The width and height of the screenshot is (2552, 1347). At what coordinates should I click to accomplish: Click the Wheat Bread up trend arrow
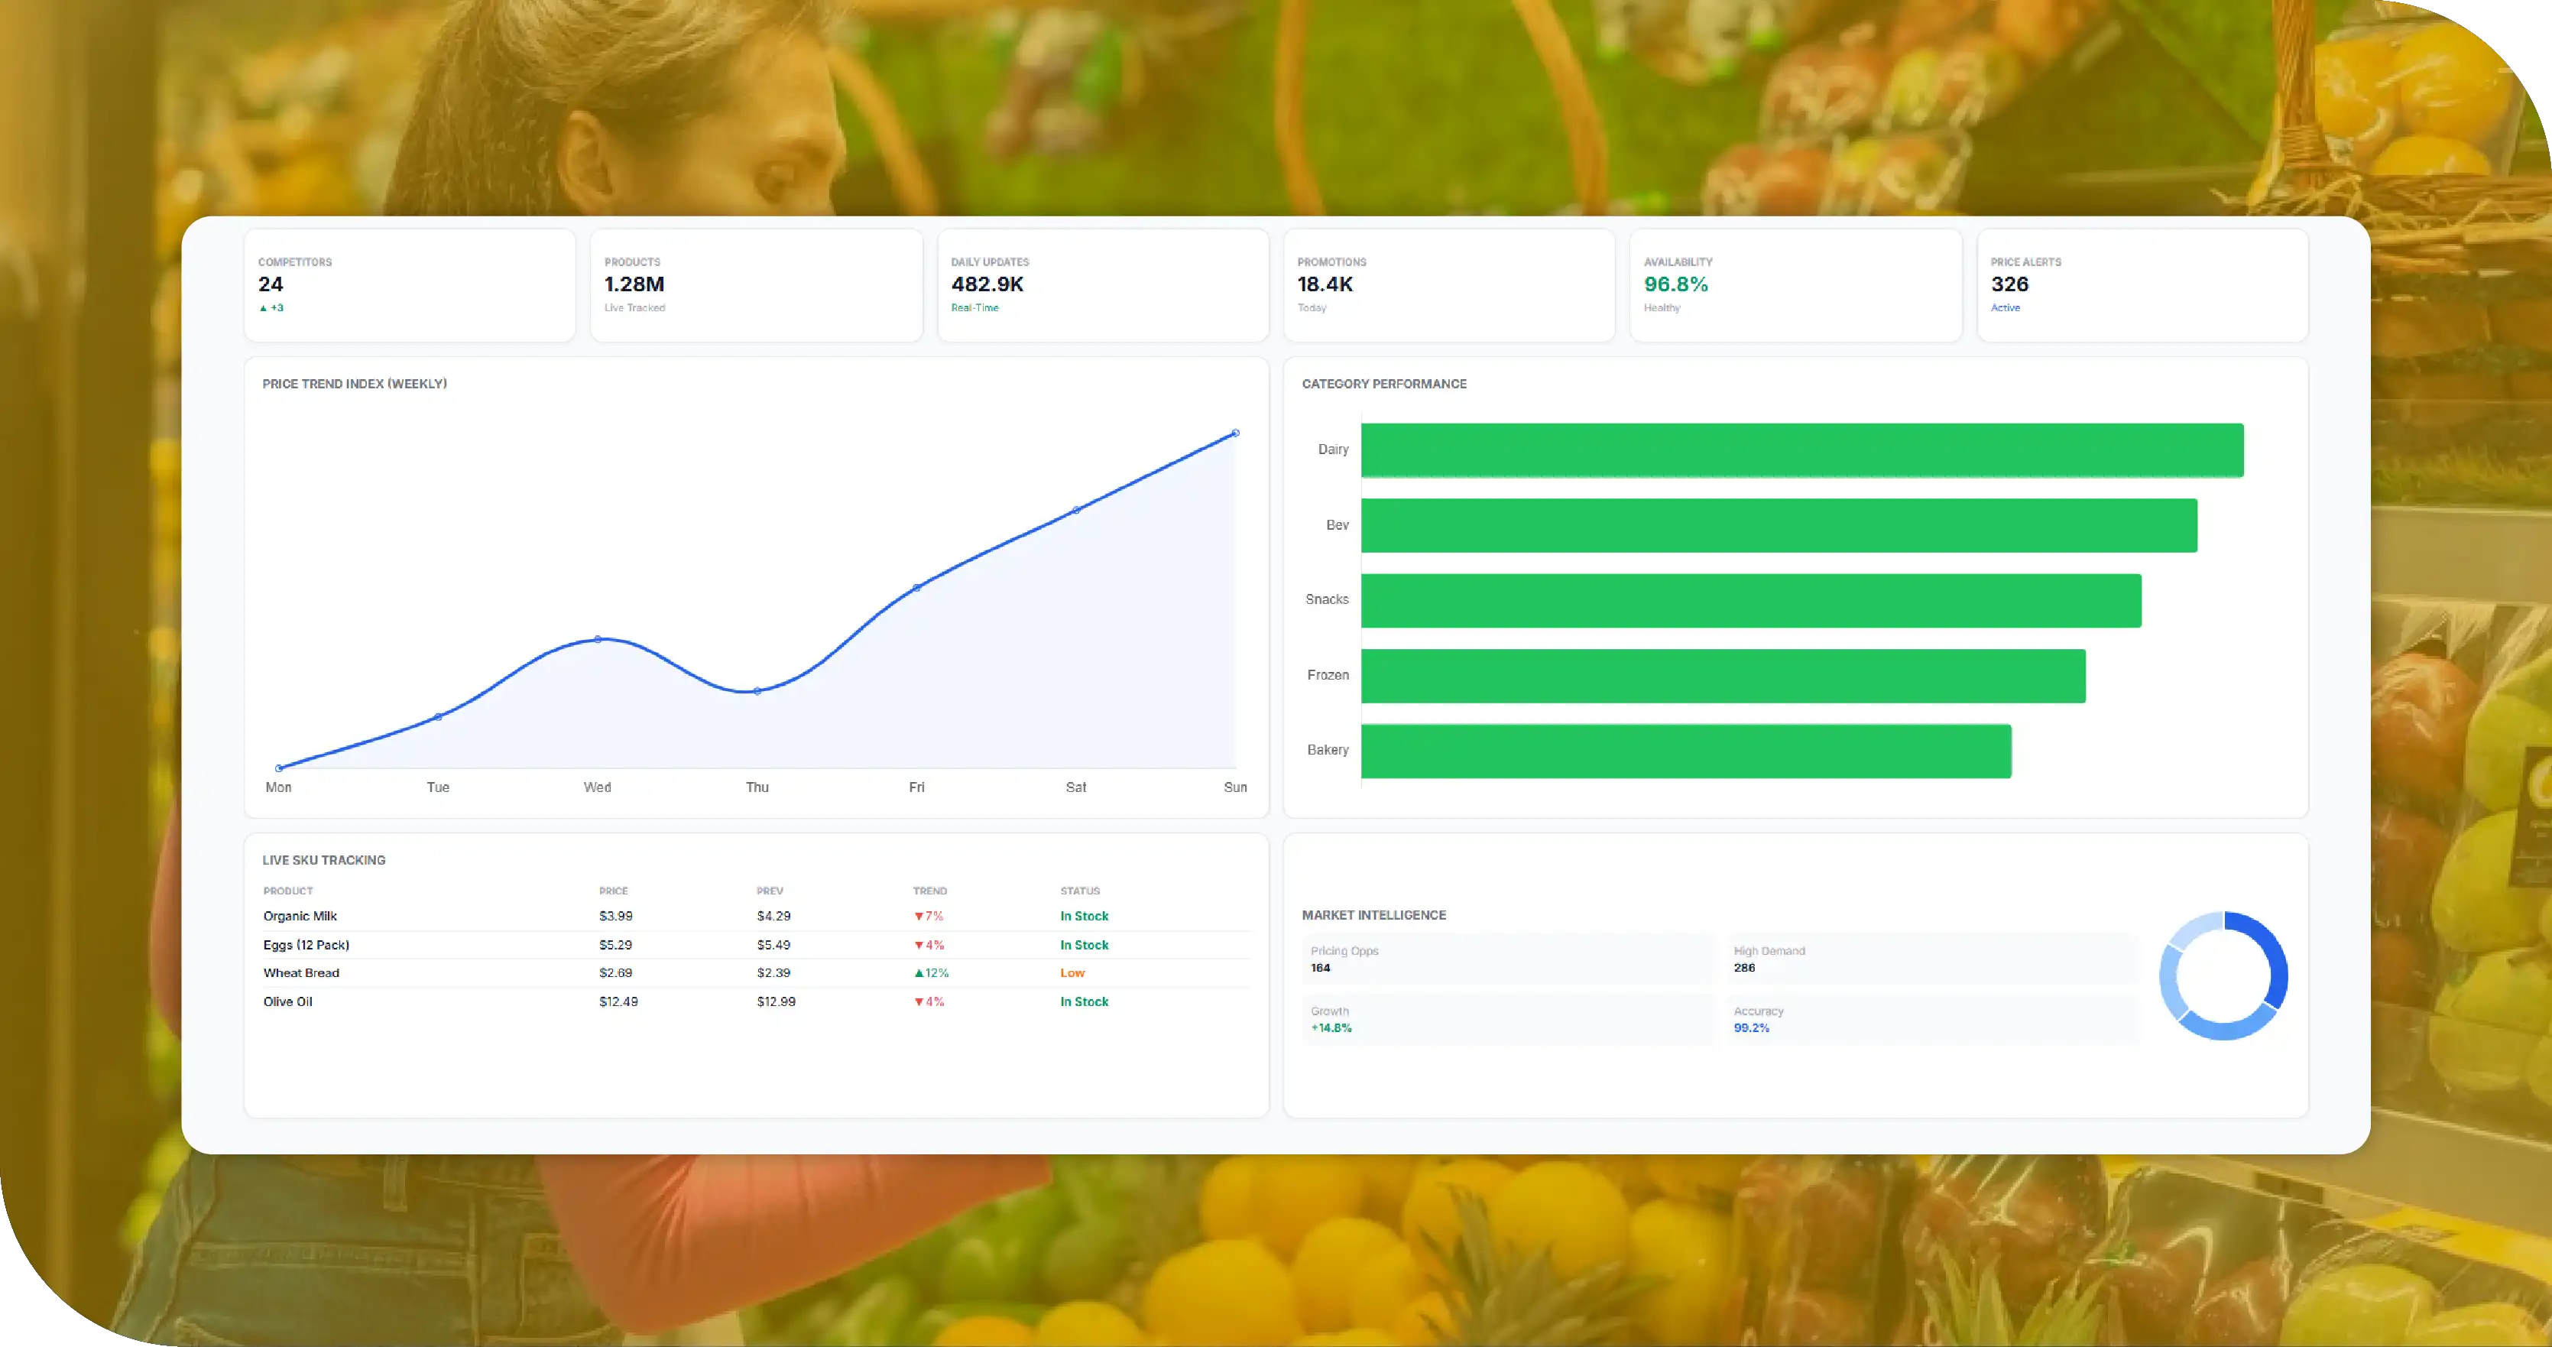919,973
